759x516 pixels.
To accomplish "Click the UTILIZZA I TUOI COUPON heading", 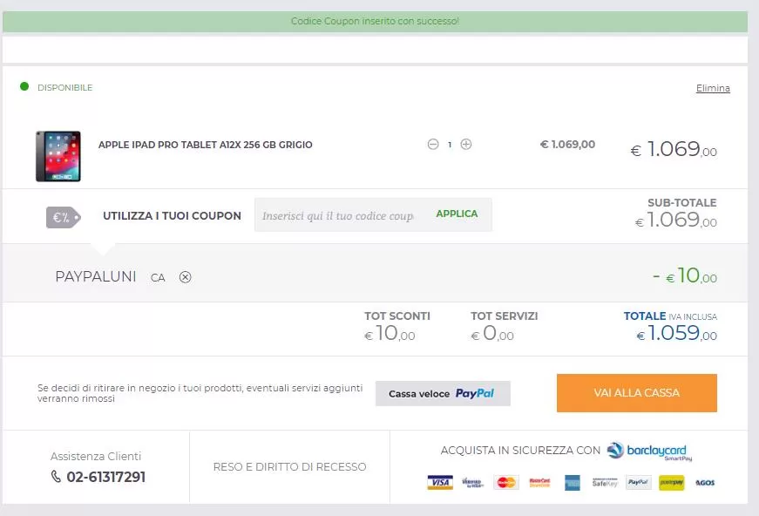I will pyautogui.click(x=172, y=216).
